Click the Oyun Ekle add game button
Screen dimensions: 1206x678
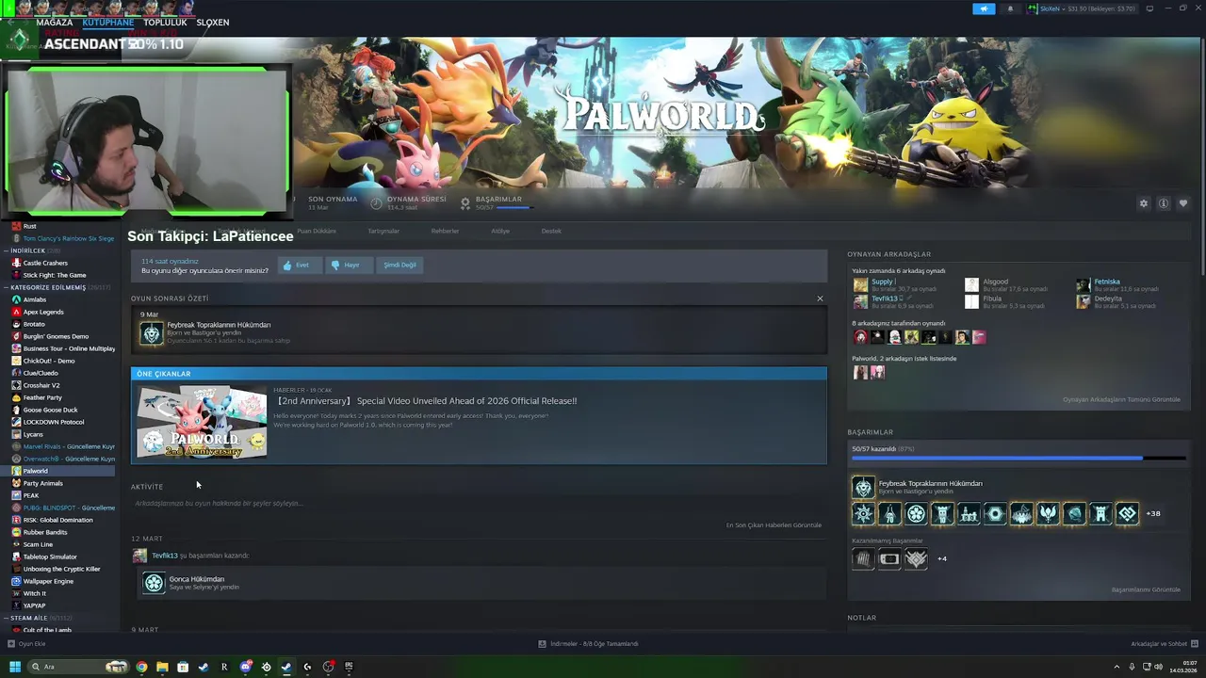[x=26, y=644]
